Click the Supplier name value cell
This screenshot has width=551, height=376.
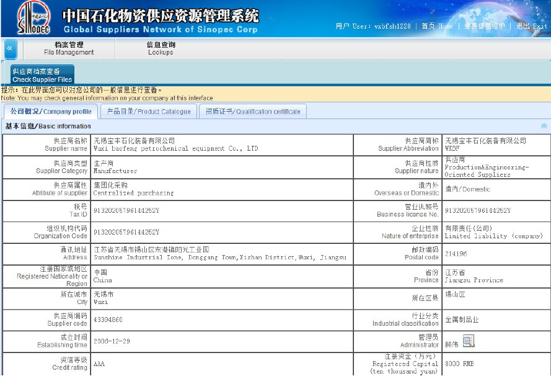point(175,145)
